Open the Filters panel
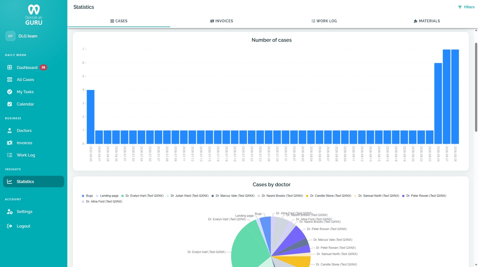 click(466, 7)
